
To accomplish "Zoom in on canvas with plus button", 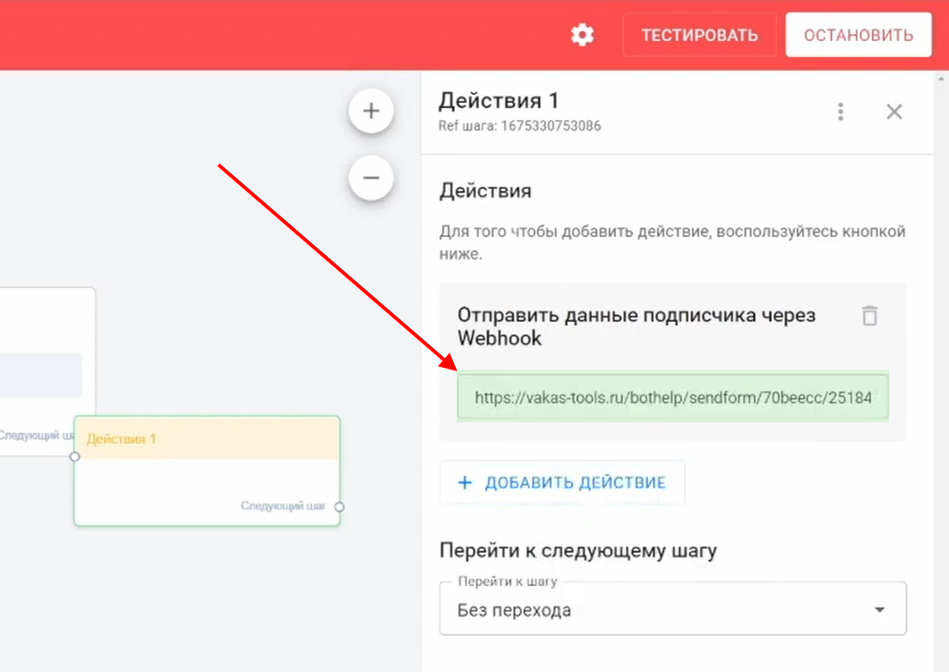I will 371,111.
